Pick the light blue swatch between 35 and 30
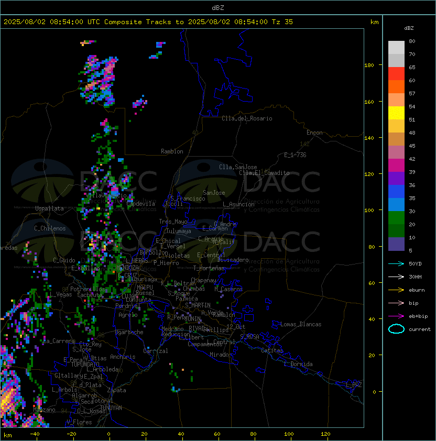Image resolution: width=436 pixels, height=441 pixels. pyautogui.click(x=396, y=204)
